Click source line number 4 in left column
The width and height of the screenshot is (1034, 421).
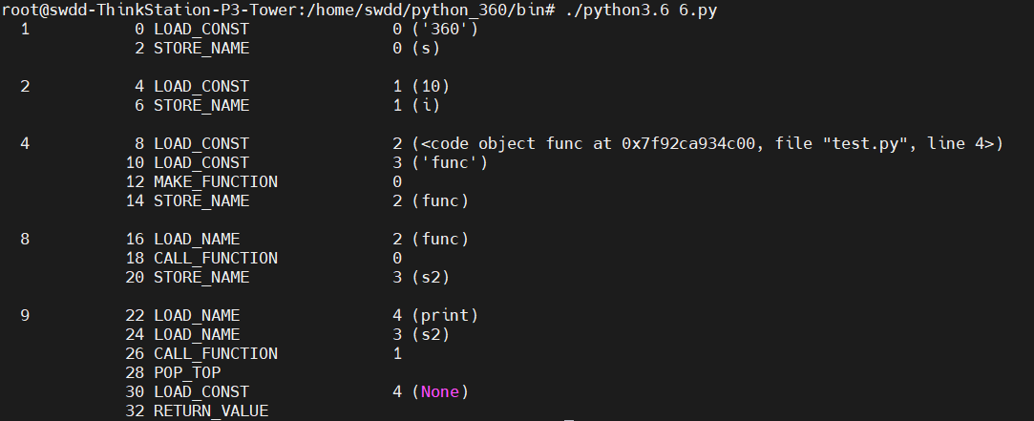coord(25,143)
